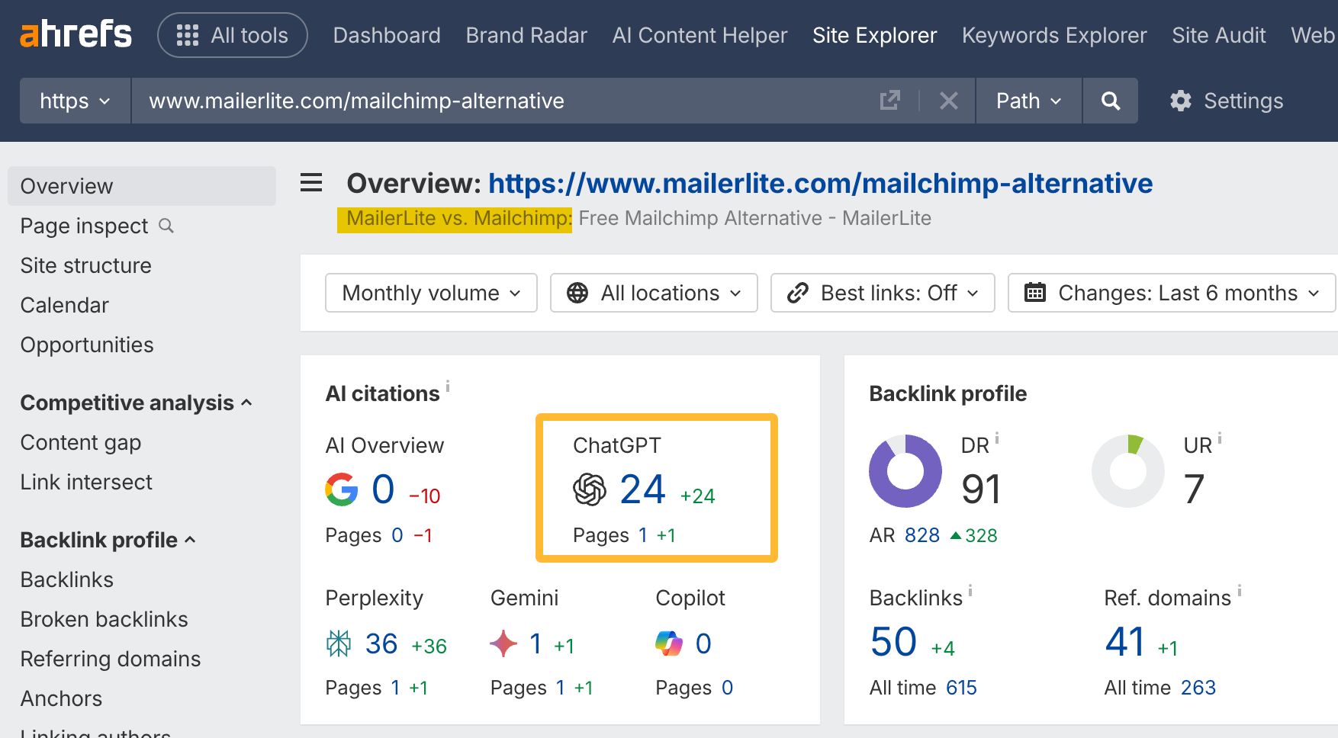Open the mailchimp-alternative overview hyperlink

[819, 183]
